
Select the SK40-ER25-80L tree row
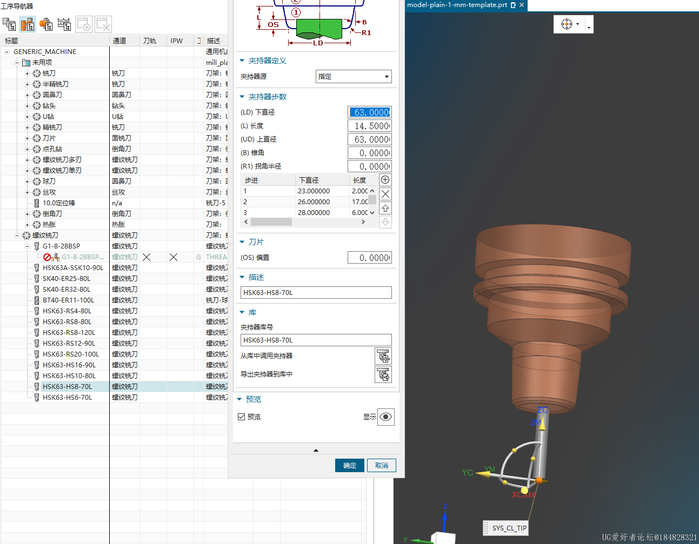pos(66,279)
